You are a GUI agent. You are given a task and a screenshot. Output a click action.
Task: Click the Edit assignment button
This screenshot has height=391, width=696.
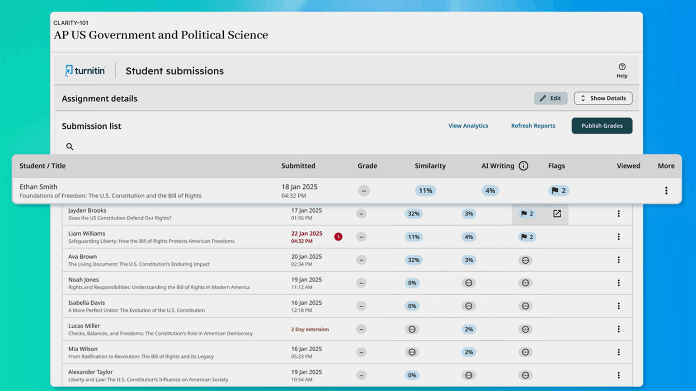coord(550,98)
